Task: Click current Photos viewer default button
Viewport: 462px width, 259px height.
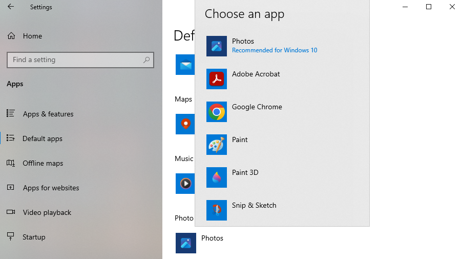Action: point(200,243)
